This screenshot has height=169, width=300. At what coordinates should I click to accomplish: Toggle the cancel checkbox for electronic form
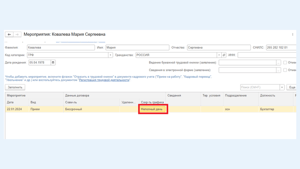(285, 70)
